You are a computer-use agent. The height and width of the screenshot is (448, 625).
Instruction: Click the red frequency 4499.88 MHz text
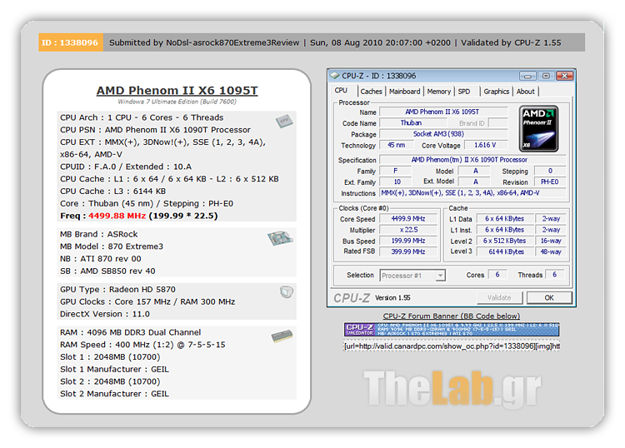(x=117, y=216)
